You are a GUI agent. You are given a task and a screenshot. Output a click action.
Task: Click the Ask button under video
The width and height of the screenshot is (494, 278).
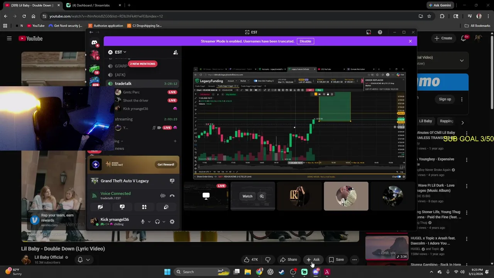pyautogui.click(x=313, y=259)
